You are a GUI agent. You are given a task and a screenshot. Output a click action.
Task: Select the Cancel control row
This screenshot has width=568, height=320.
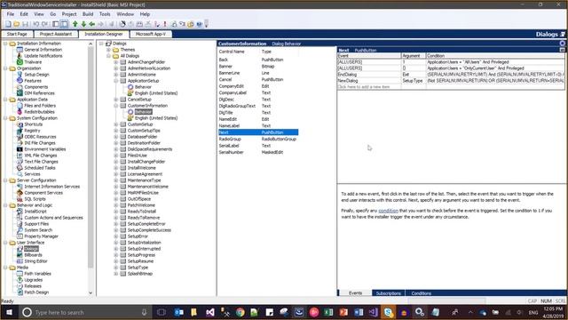coord(258,79)
